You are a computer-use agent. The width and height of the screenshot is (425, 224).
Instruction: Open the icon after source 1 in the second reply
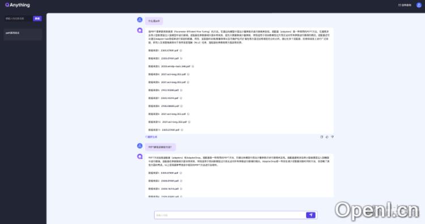click(181, 173)
